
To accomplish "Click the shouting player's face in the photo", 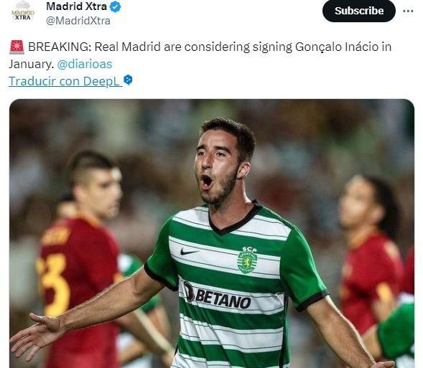I will pos(218,169).
